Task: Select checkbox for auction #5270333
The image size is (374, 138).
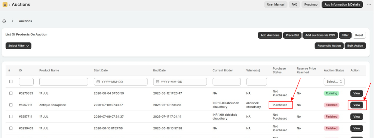Action: [11, 93]
